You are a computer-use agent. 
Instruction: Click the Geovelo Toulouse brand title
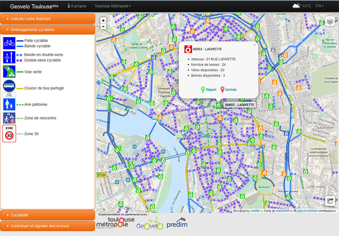[x=34, y=6]
